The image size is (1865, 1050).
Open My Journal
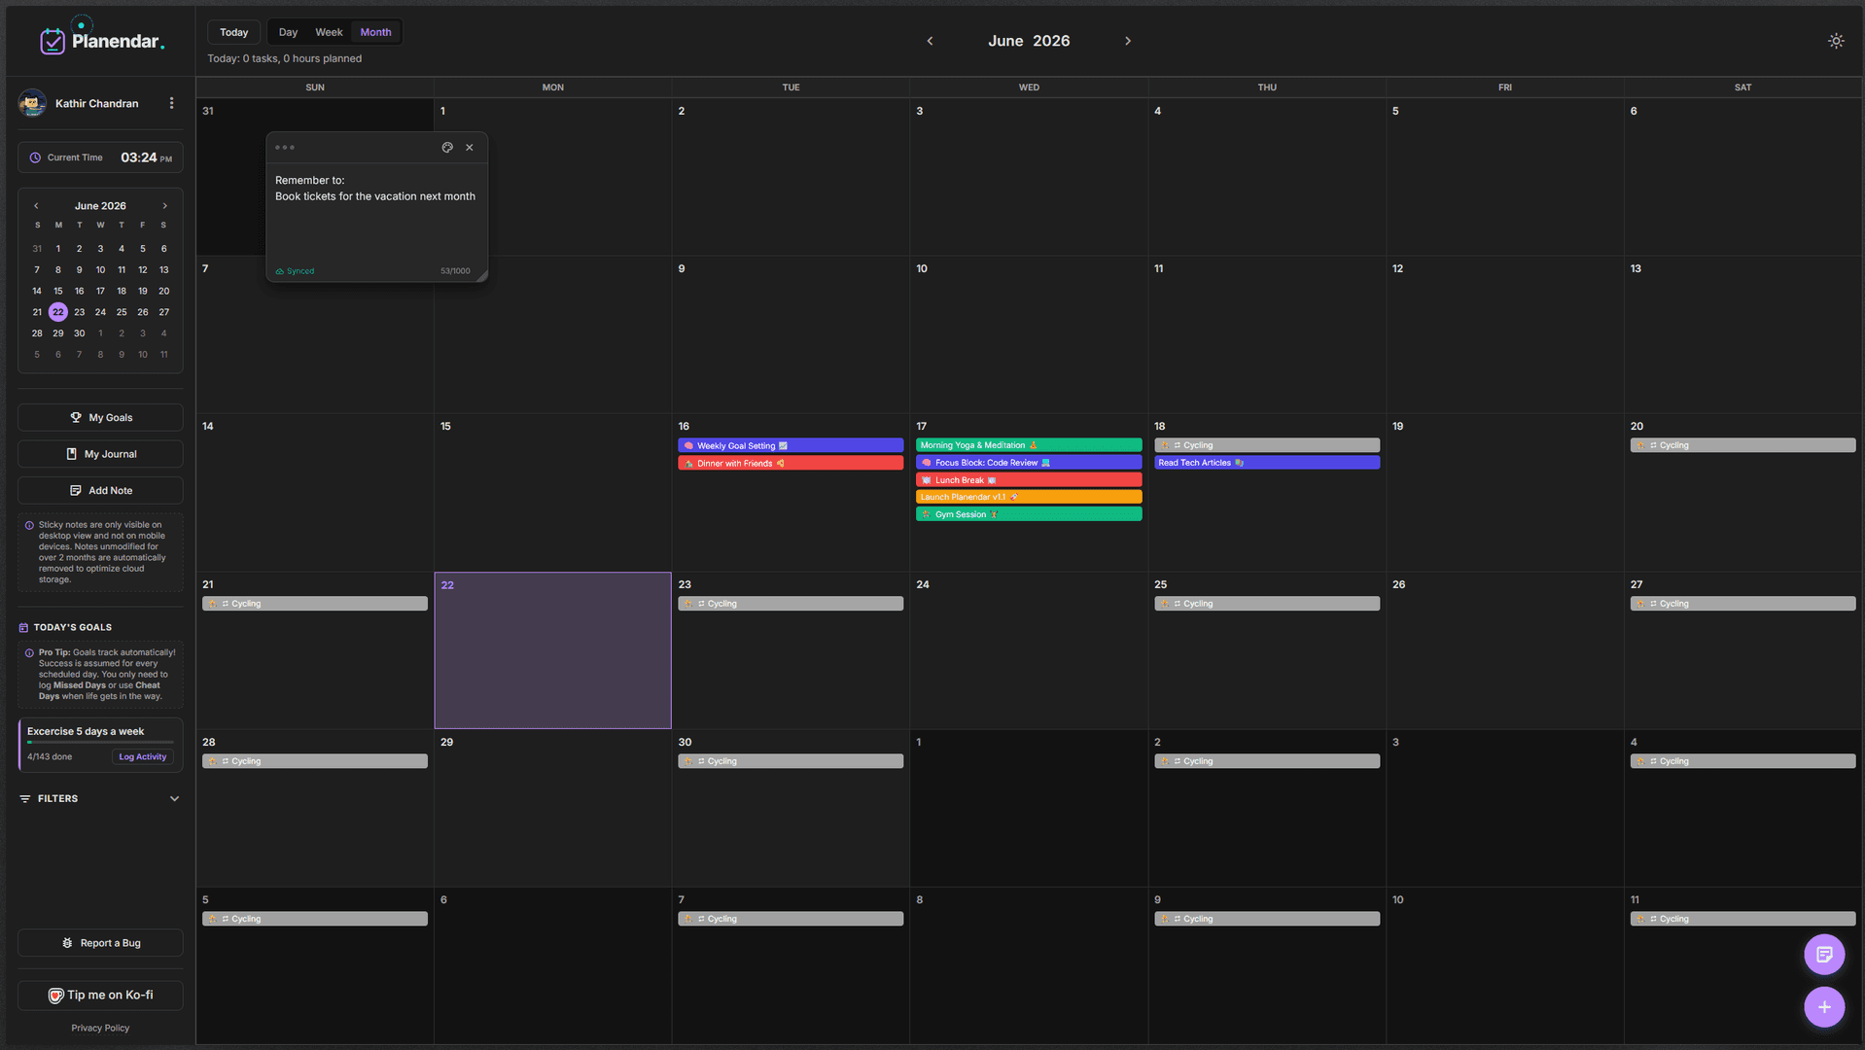[x=100, y=454]
